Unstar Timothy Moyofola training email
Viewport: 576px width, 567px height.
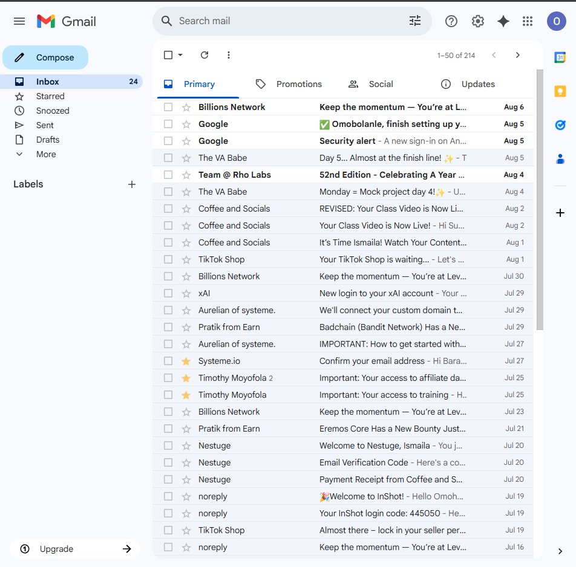coord(186,395)
